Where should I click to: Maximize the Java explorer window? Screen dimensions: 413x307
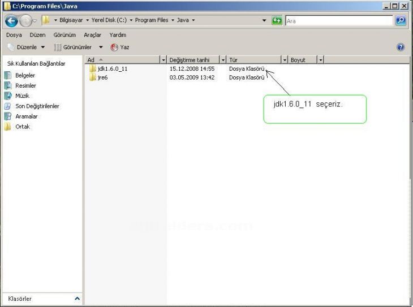[394, 6]
